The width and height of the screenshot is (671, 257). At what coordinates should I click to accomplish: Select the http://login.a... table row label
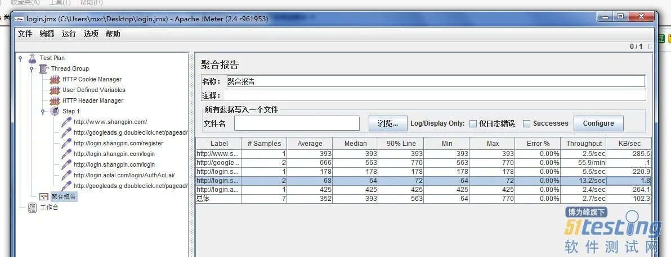218,190
